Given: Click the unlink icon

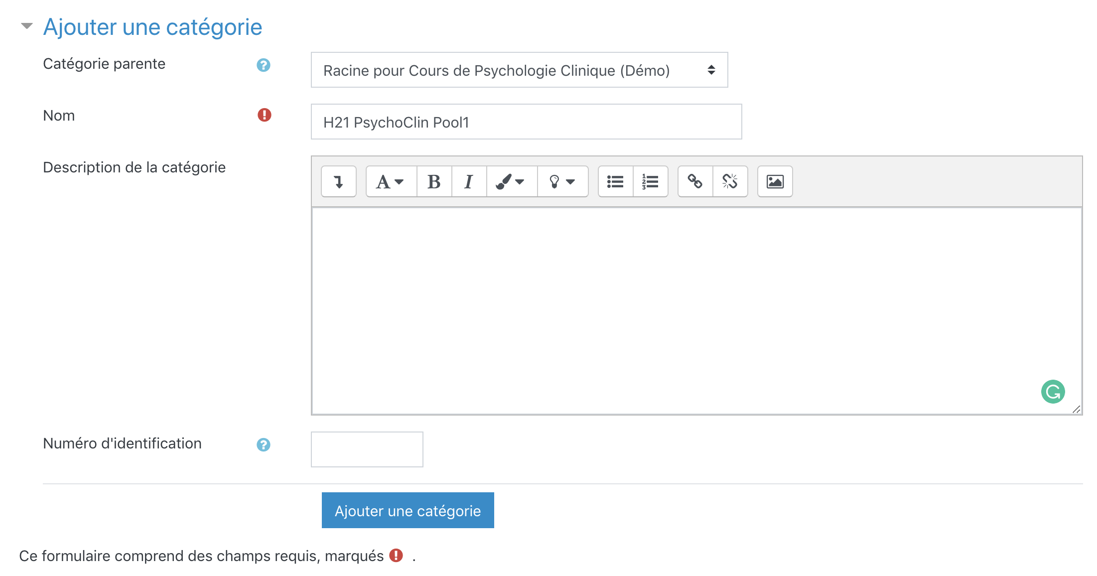Looking at the screenshot, I should click(730, 182).
